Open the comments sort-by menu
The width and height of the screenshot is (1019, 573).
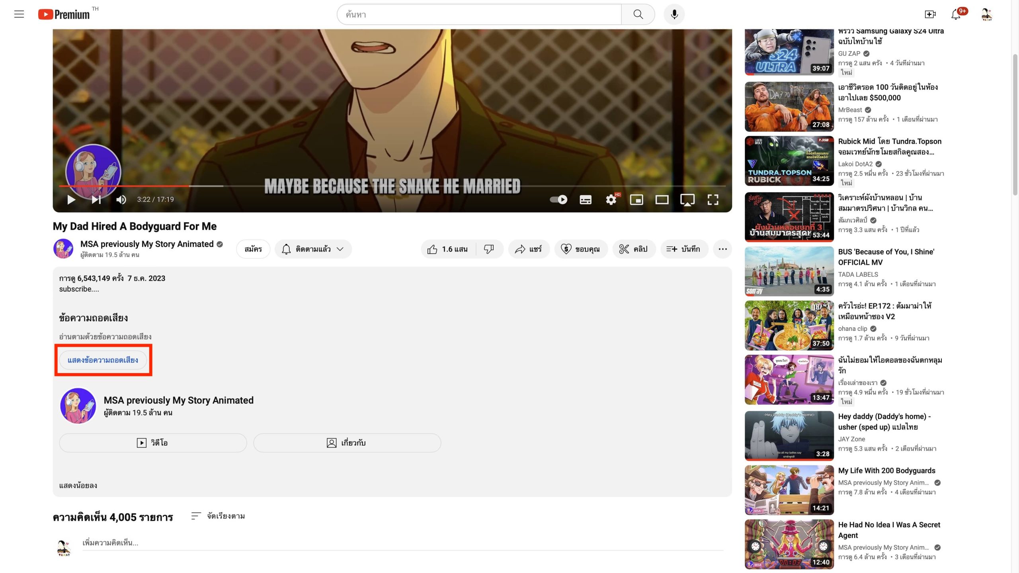pyautogui.click(x=218, y=516)
